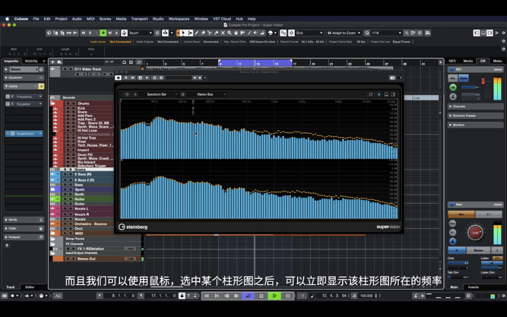Image resolution: width=507 pixels, height=317 pixels.
Task: Click the Click level slider
Action: click(459, 263)
